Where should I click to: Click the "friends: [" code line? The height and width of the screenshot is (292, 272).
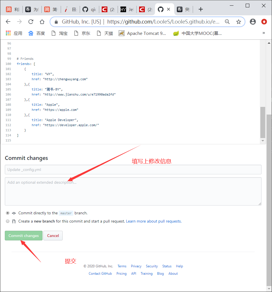point(26,64)
